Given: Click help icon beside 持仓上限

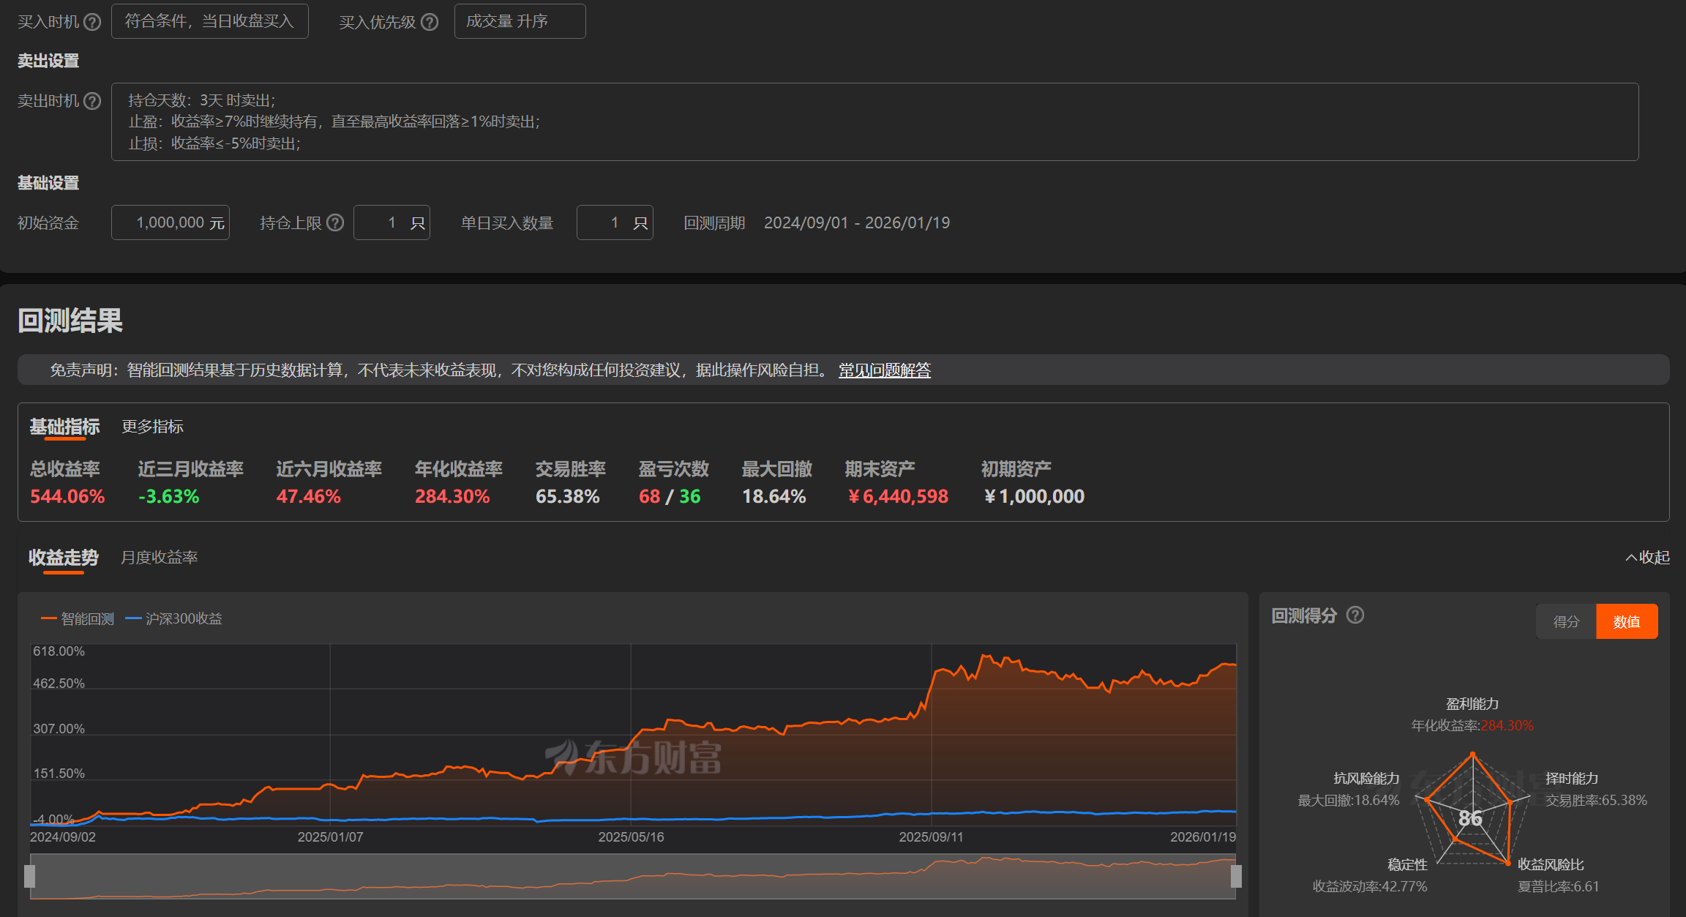Looking at the screenshot, I should (335, 222).
